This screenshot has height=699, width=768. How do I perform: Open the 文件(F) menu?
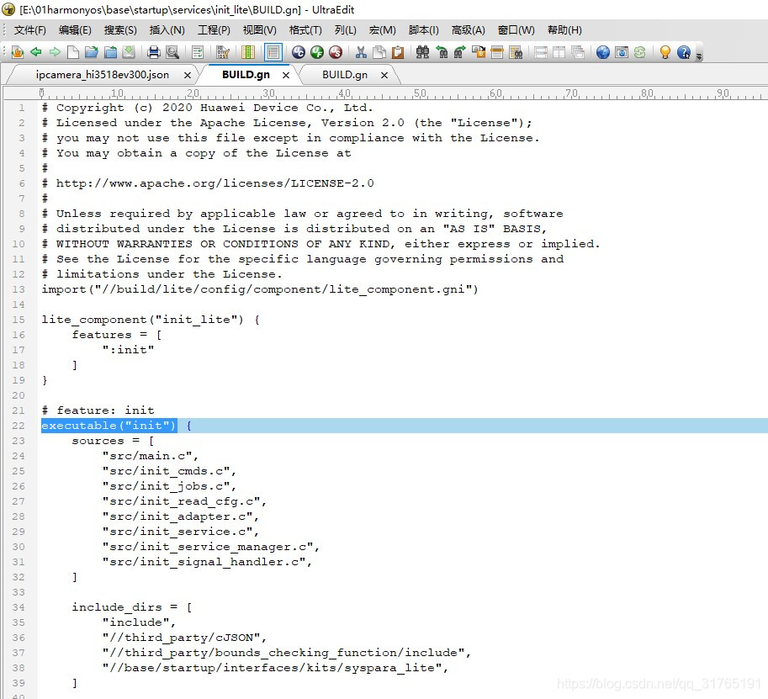tap(30, 30)
